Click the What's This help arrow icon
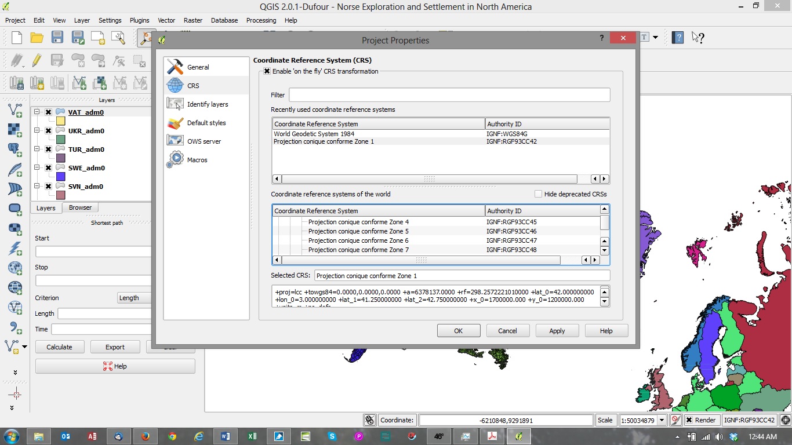Image resolution: width=792 pixels, height=445 pixels. [x=698, y=38]
